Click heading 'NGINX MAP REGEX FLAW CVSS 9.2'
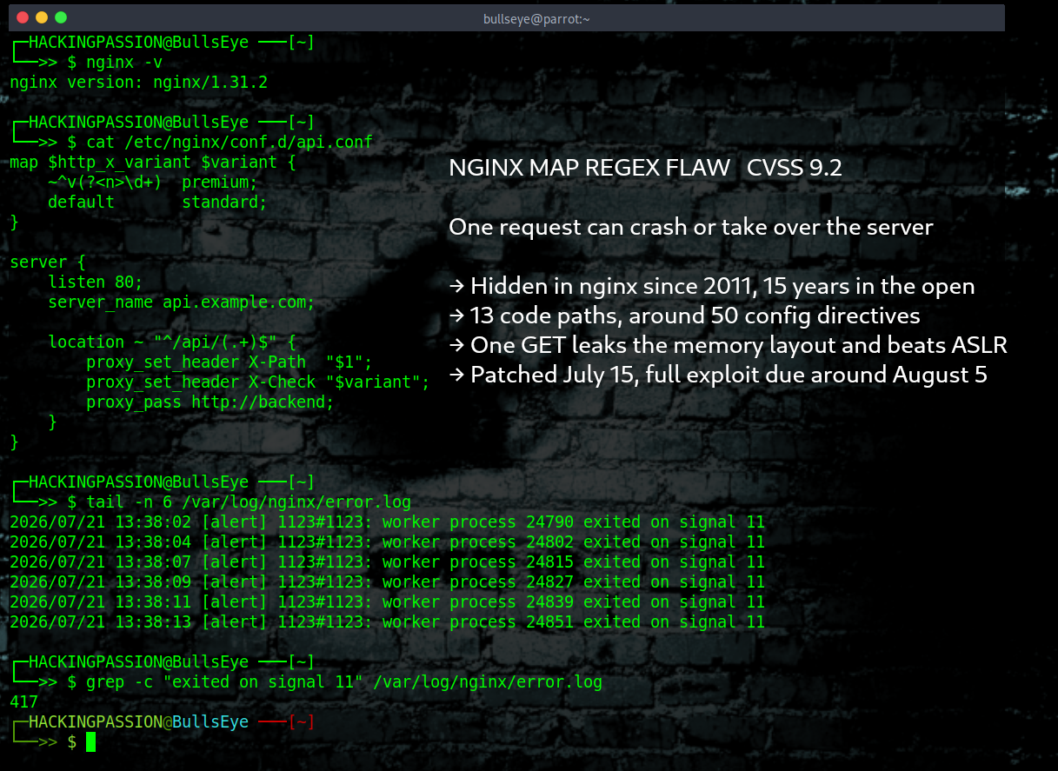This screenshot has width=1058, height=771. [x=646, y=169]
